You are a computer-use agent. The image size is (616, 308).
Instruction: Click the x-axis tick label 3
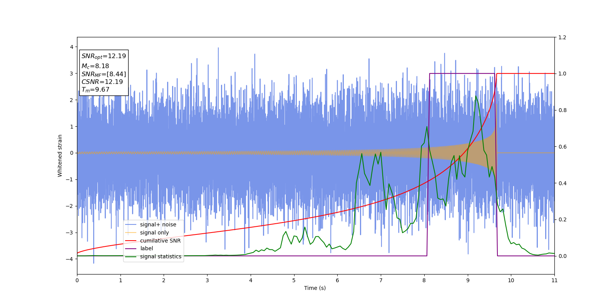(207, 280)
